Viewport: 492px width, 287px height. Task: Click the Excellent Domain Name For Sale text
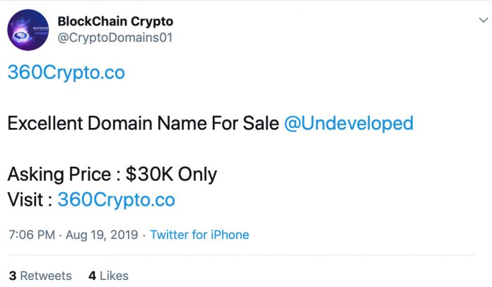143,123
